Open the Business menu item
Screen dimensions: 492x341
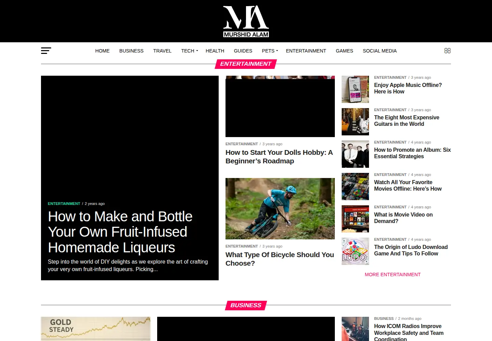[131, 51]
